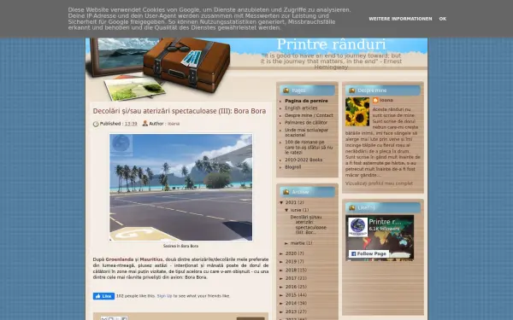This screenshot has width=513, height=320.
Task: Click the iunie archive link
Action: [x=296, y=210]
